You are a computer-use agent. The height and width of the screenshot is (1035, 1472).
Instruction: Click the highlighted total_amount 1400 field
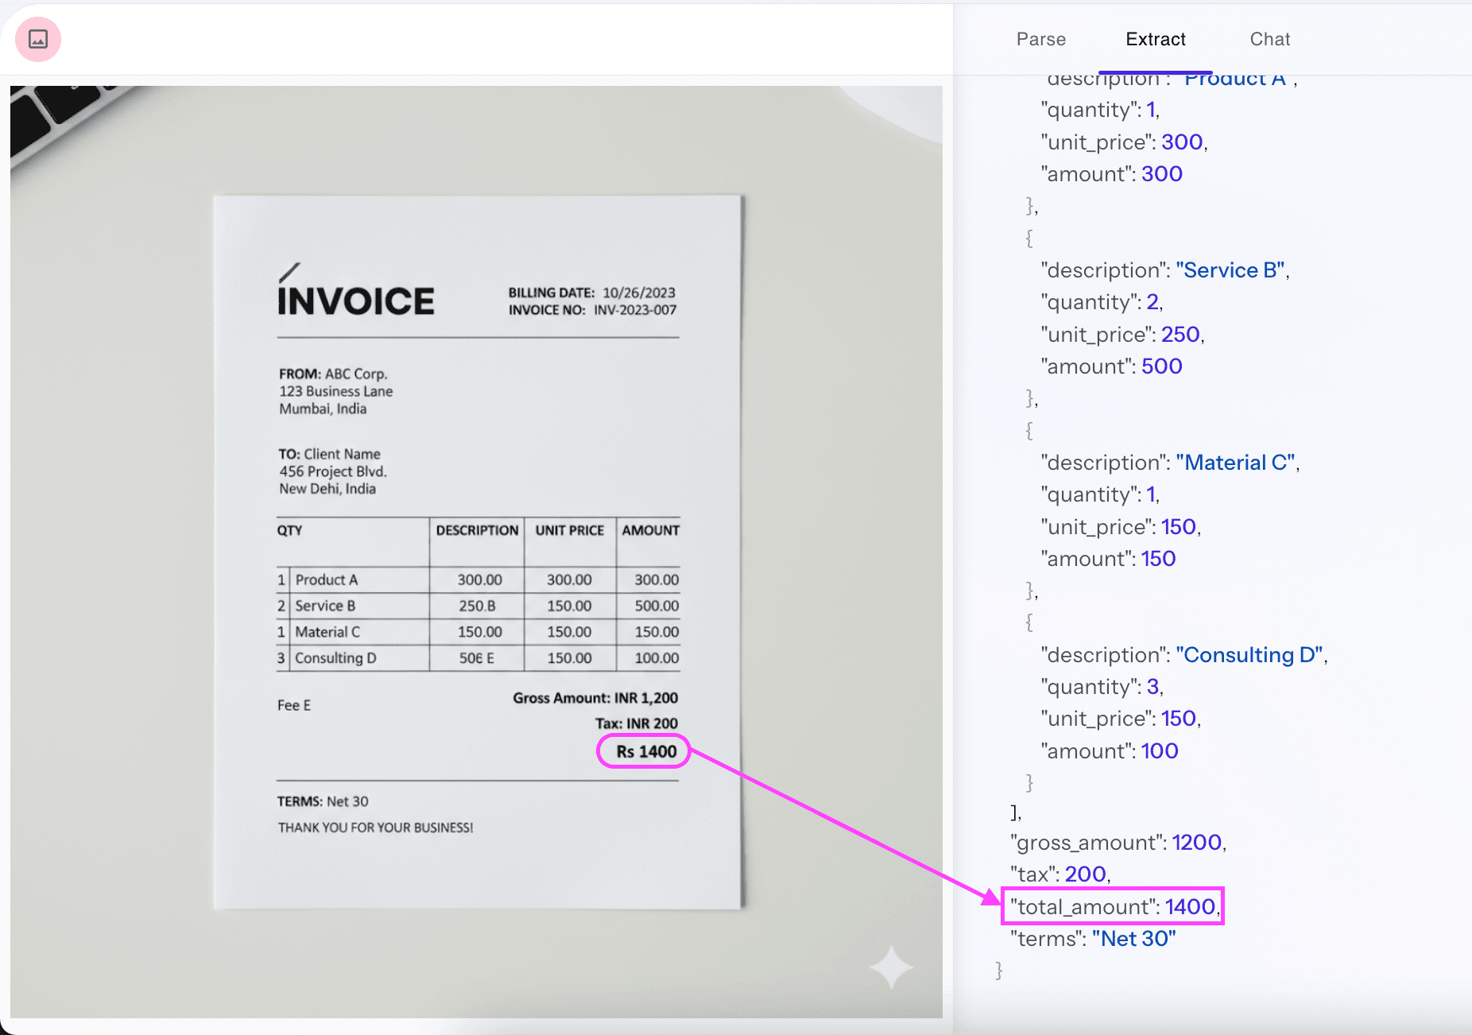click(x=1113, y=906)
